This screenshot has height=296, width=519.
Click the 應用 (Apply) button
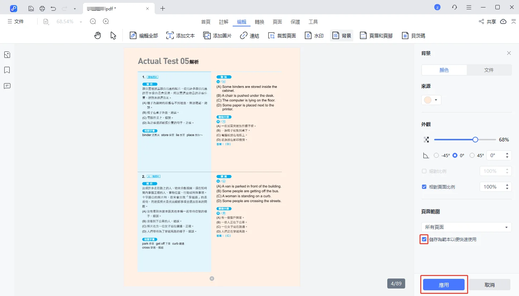pyautogui.click(x=444, y=285)
